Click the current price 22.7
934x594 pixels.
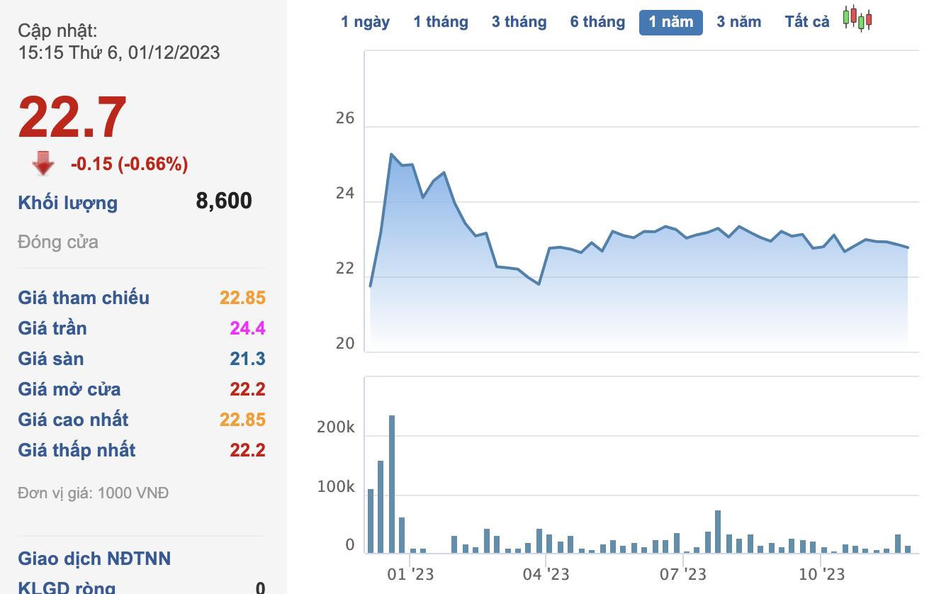point(72,117)
